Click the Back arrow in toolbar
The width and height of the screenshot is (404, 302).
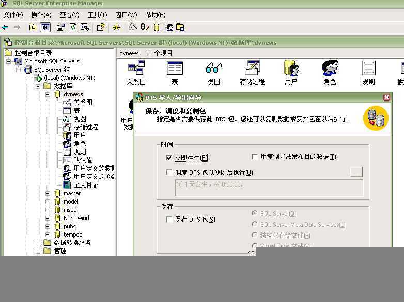click(x=5, y=27)
